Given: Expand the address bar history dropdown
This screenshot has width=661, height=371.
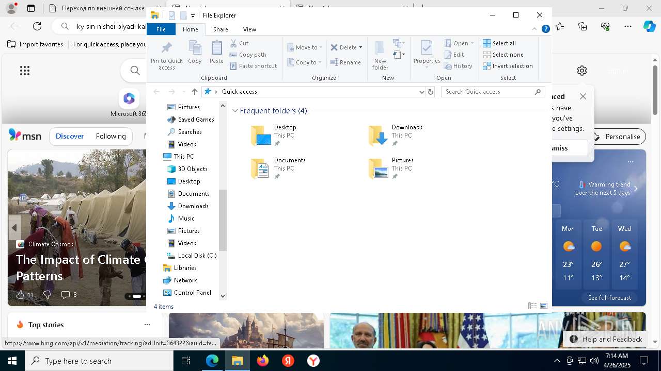Looking at the screenshot, I should 421,92.
